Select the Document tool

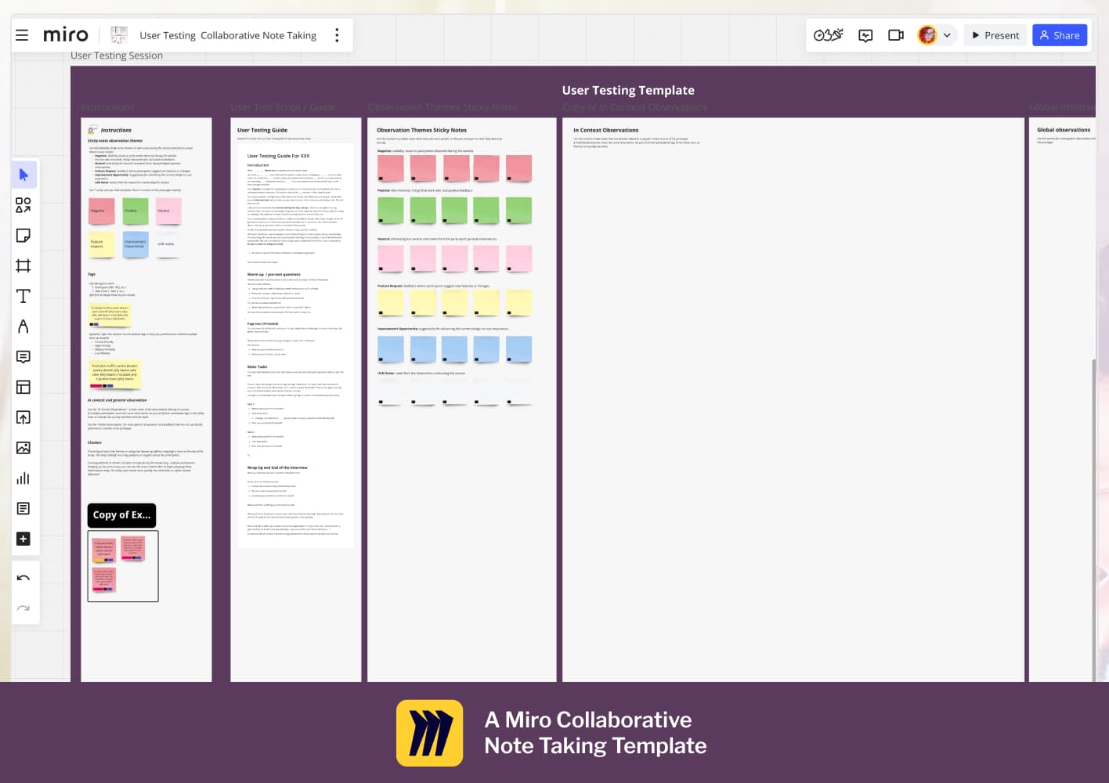click(23, 509)
